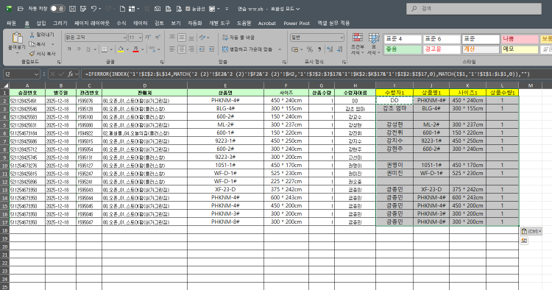Click the Save icon in the quick access toolbar
This screenshot has height=290, width=552.
tap(72, 9)
